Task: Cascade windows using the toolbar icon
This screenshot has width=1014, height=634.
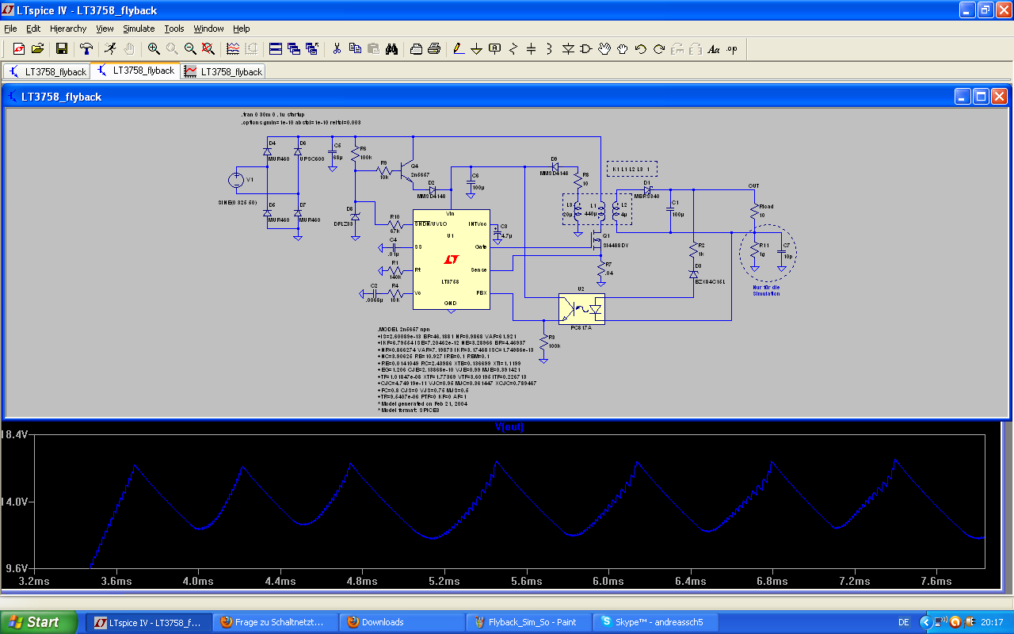Action: pyautogui.click(x=294, y=49)
